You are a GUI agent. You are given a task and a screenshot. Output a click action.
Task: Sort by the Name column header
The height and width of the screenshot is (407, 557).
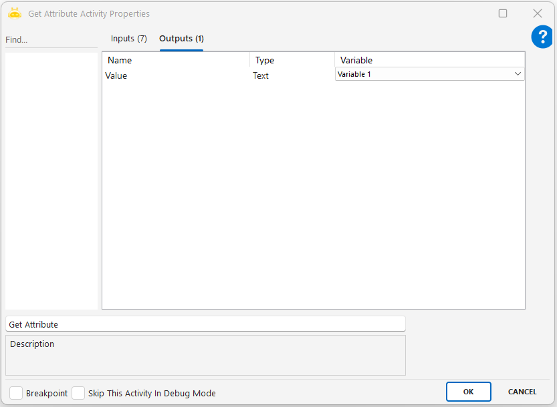(x=177, y=60)
